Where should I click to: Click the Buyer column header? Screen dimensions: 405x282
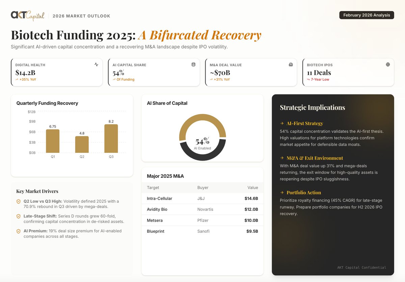click(203, 188)
